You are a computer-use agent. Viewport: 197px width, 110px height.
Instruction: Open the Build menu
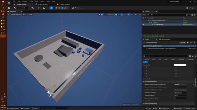37,1
